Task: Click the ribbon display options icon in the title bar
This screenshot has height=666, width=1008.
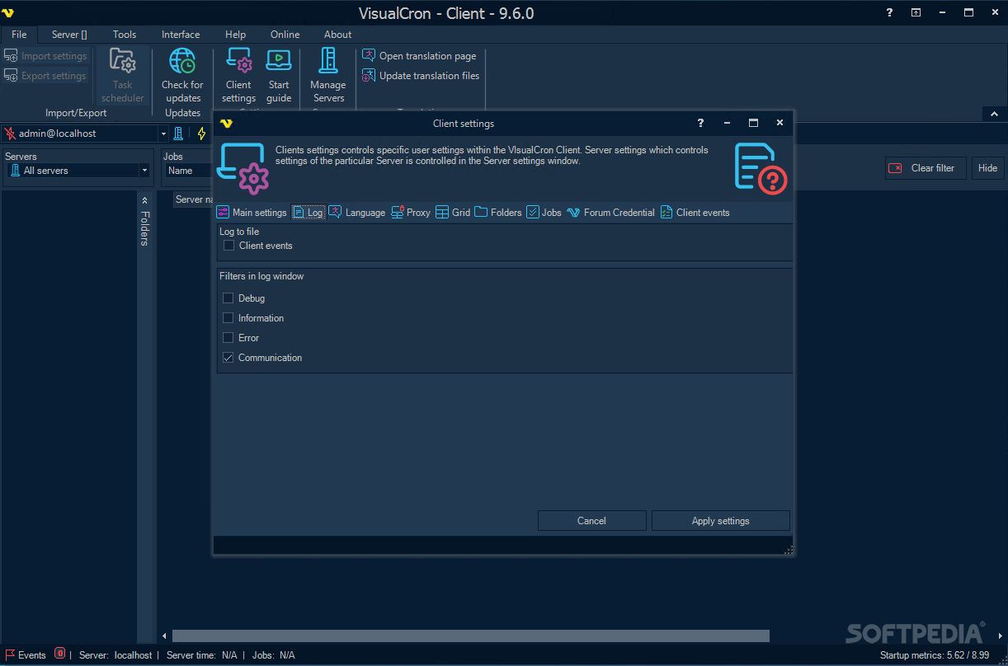Action: coord(916,12)
